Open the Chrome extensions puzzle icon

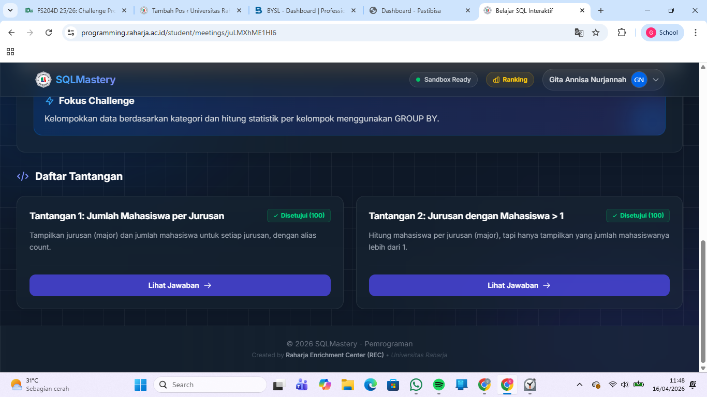click(x=622, y=33)
